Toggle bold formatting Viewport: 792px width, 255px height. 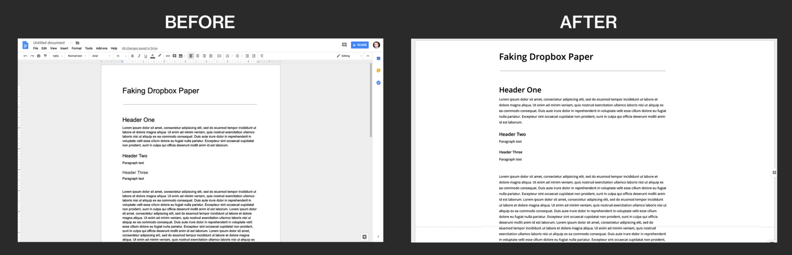pos(132,56)
